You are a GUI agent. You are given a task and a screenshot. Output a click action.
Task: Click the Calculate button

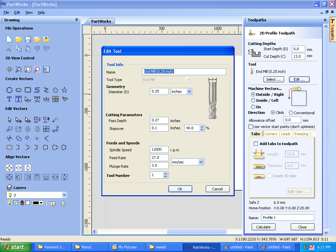[x=263, y=227]
